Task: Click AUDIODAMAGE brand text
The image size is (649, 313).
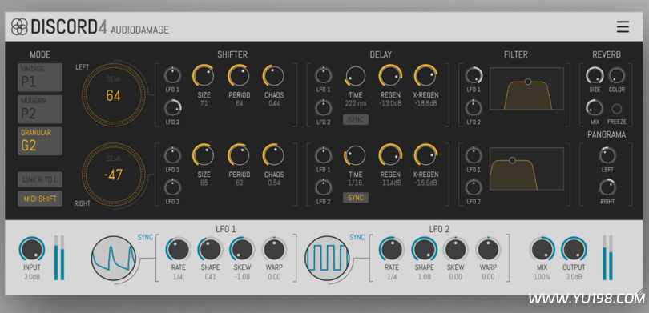Action: click(140, 30)
